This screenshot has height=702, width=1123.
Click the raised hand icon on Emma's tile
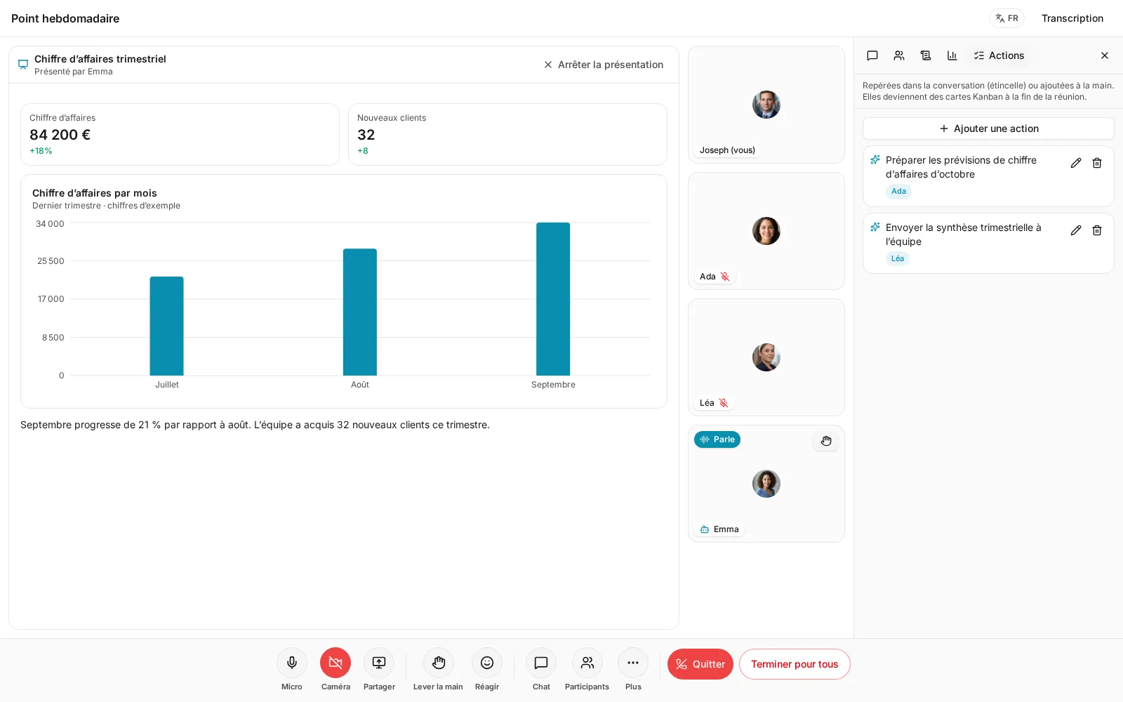826,441
